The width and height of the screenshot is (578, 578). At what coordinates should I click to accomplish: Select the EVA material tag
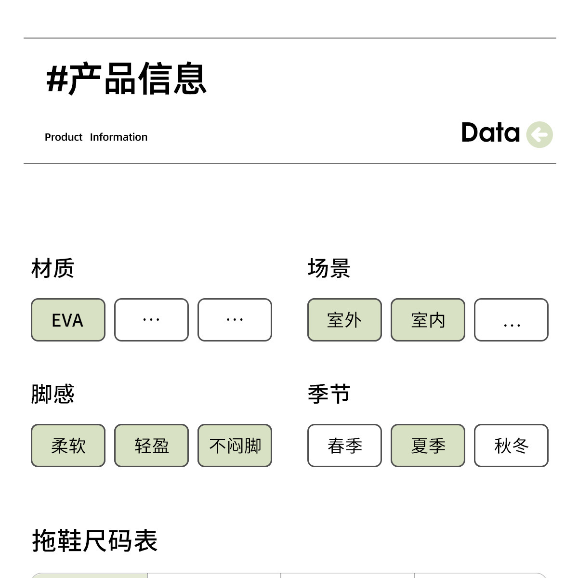[68, 320]
